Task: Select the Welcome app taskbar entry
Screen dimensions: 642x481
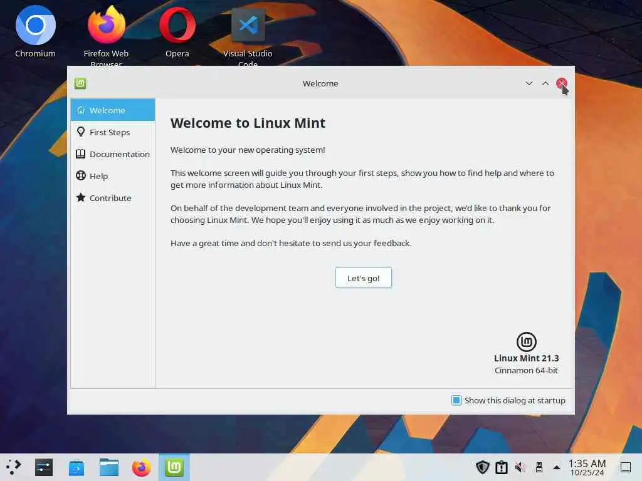Action: tap(174, 467)
